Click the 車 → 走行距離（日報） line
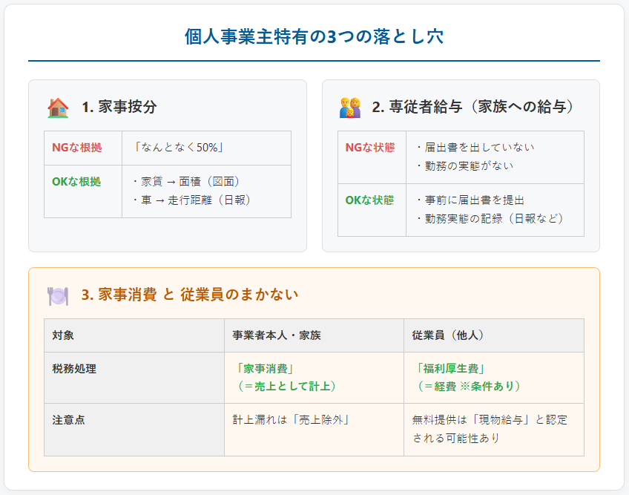This screenshot has height=495, width=629. pyautogui.click(x=191, y=200)
